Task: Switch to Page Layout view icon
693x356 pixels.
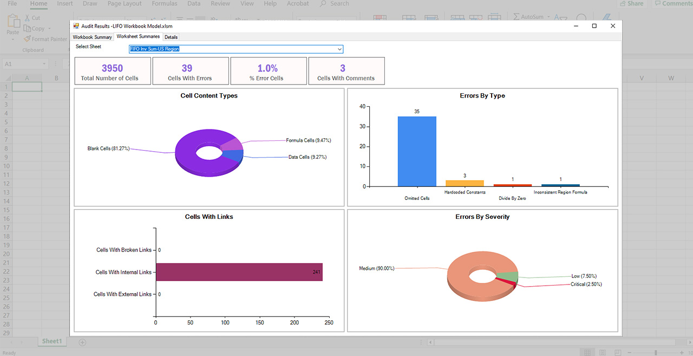Action: click(602, 353)
